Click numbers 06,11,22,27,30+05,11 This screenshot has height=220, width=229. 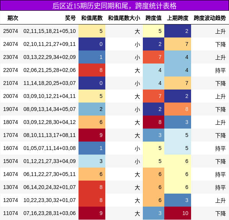point(49,174)
